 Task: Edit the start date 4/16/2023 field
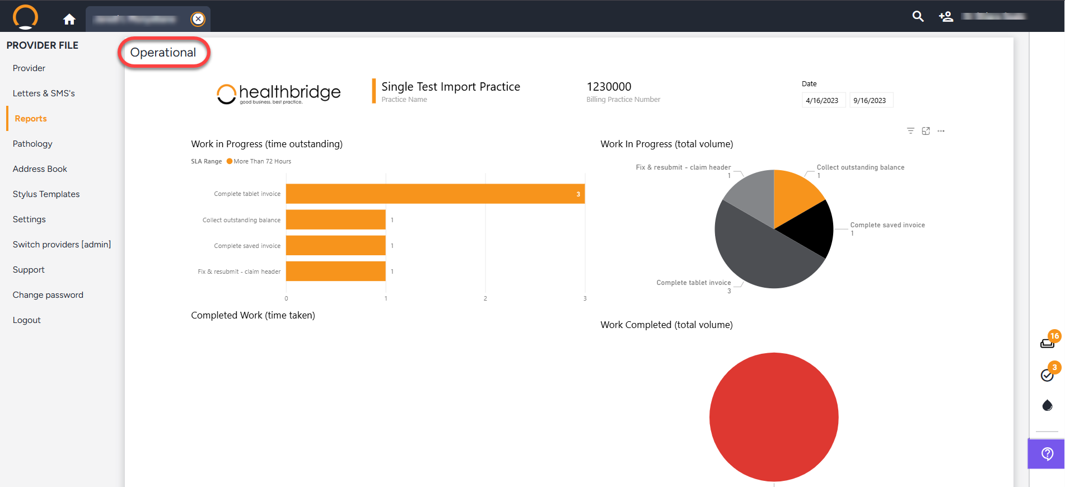click(x=822, y=101)
